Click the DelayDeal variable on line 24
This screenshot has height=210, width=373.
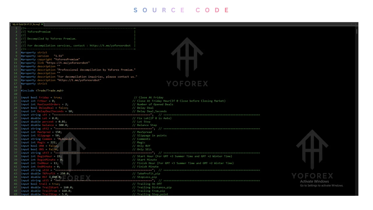[x=46, y=108]
